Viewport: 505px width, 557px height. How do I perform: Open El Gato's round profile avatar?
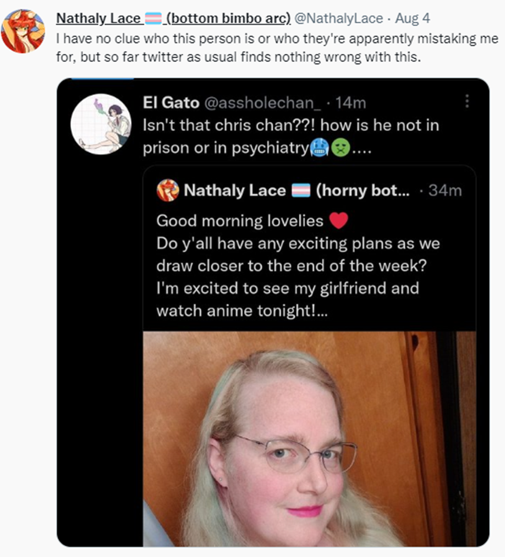point(101,124)
